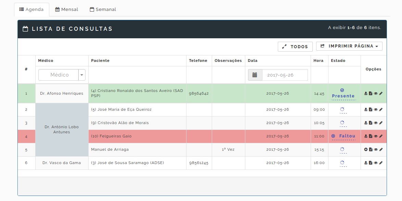Open the document icon for José de Sousa Saramago
Screen dimensions: 402x201
371,163
